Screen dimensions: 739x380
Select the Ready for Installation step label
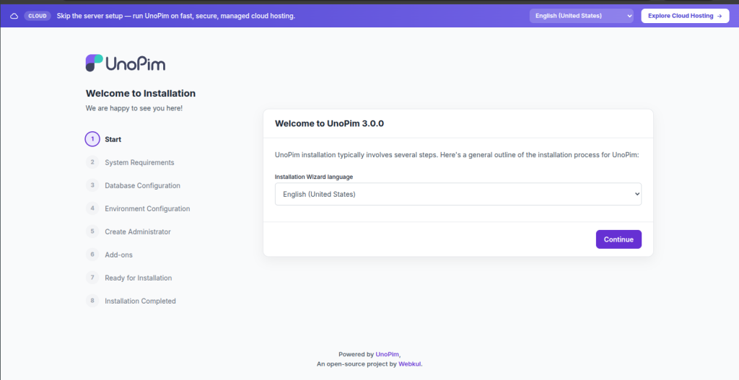tap(138, 278)
